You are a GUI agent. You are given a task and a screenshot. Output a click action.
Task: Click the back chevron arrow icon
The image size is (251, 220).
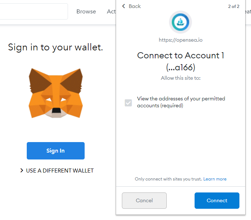point(124,6)
